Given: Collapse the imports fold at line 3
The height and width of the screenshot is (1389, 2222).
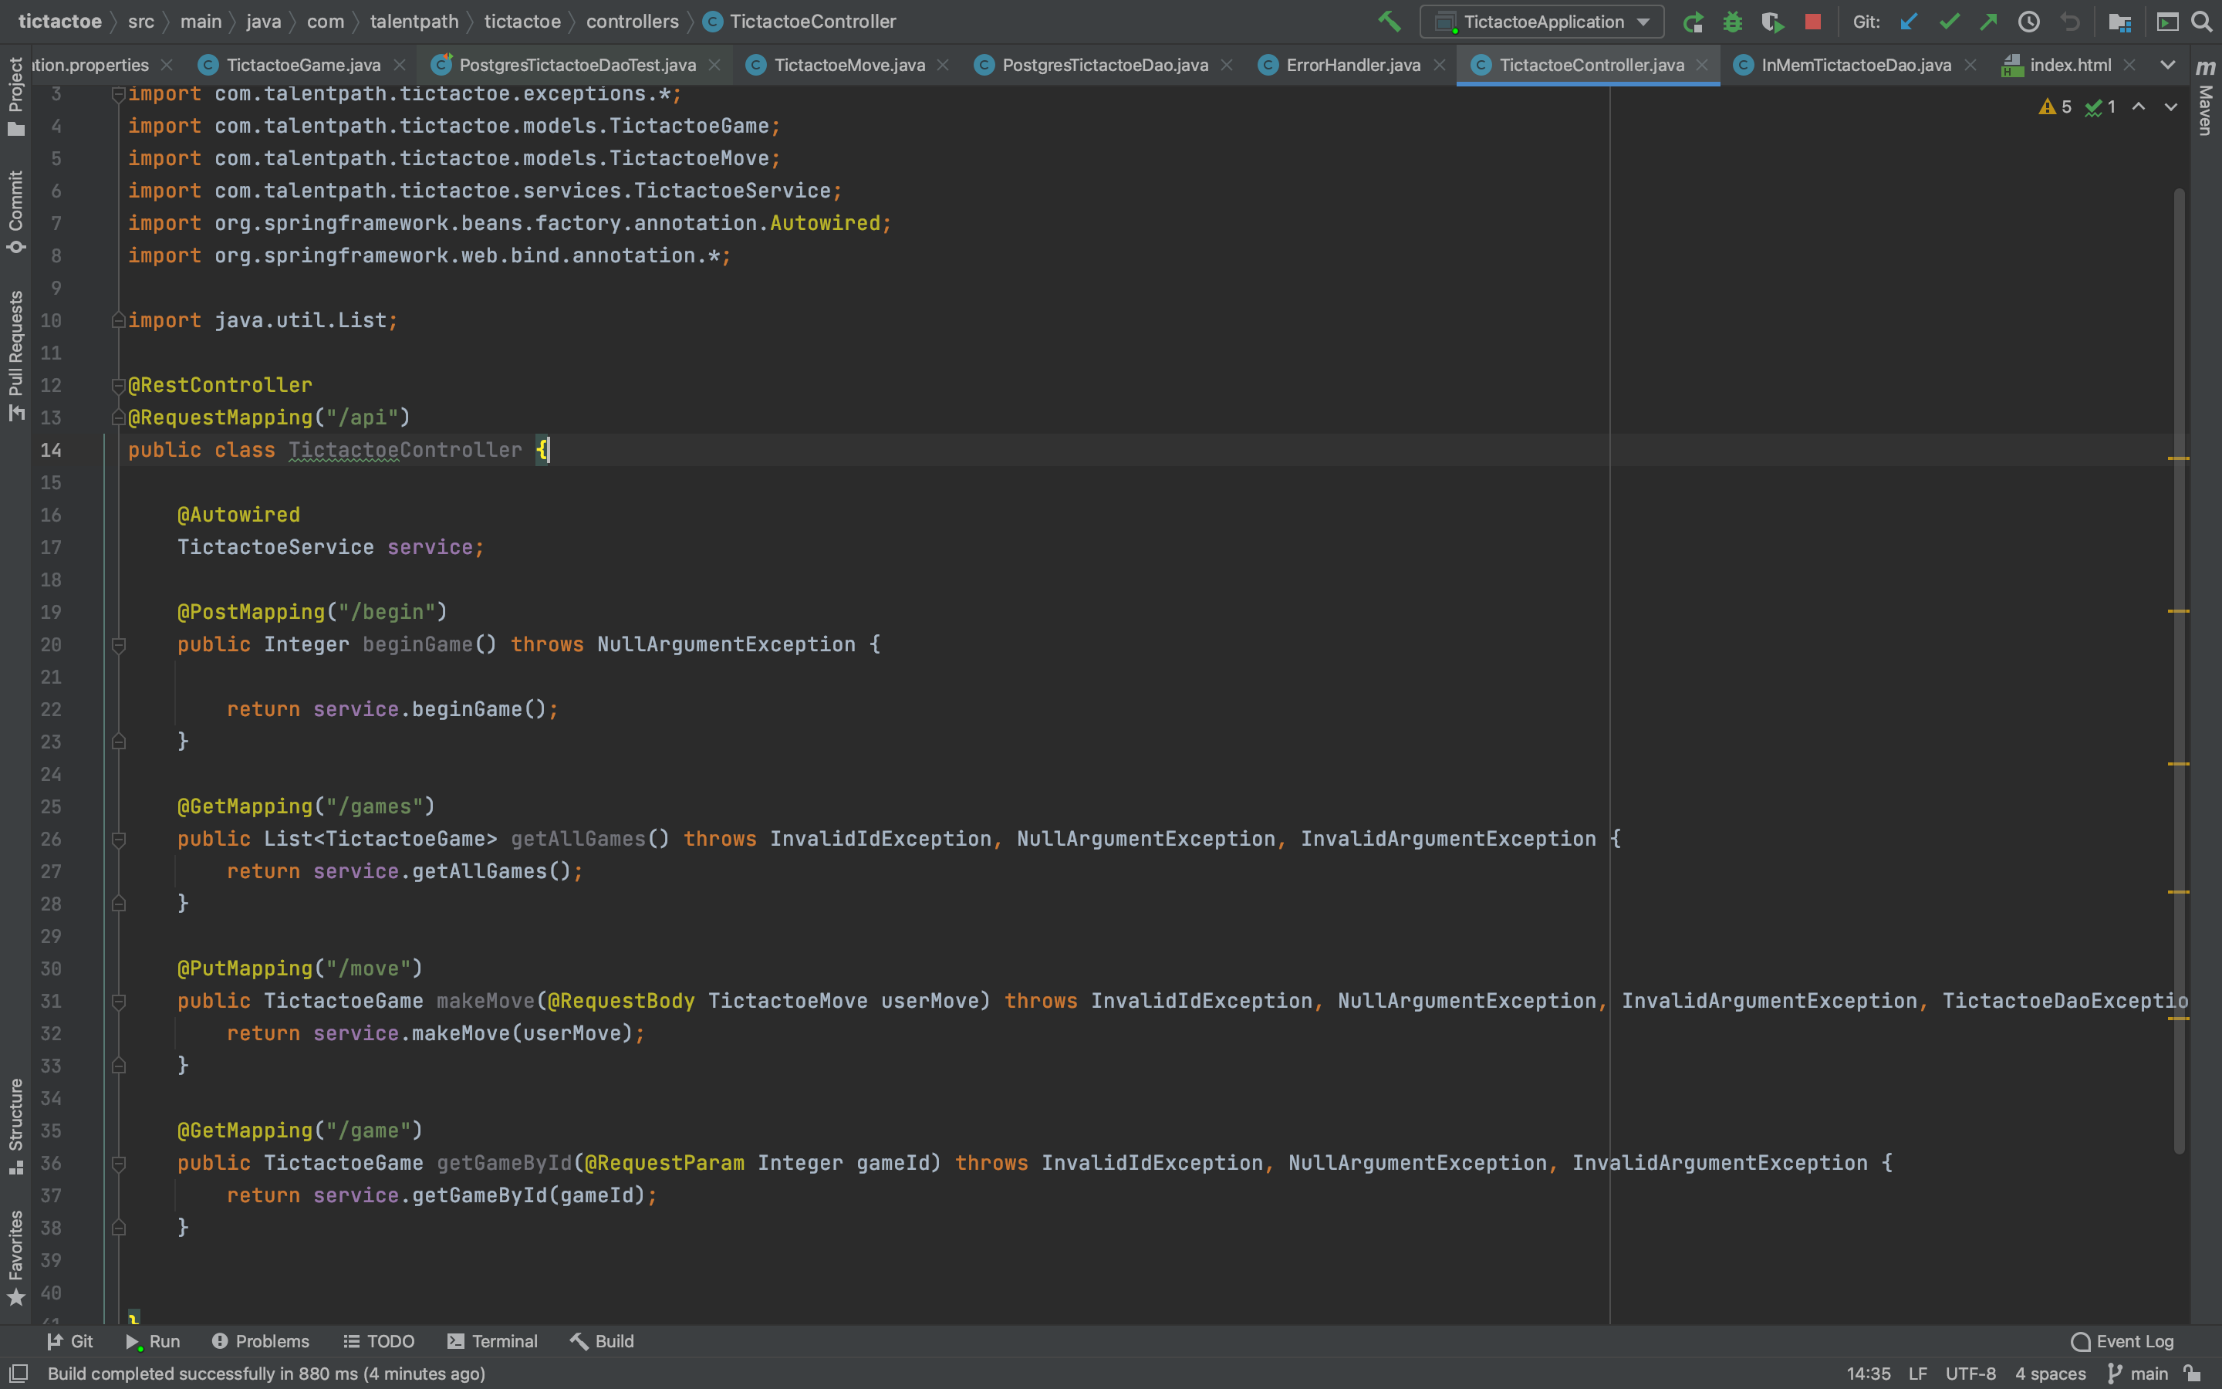Looking at the screenshot, I should (x=117, y=93).
